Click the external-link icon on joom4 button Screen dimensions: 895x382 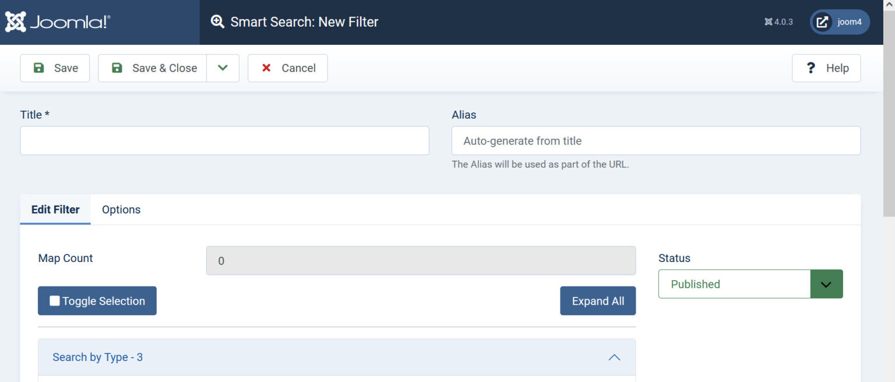pyautogui.click(x=822, y=22)
